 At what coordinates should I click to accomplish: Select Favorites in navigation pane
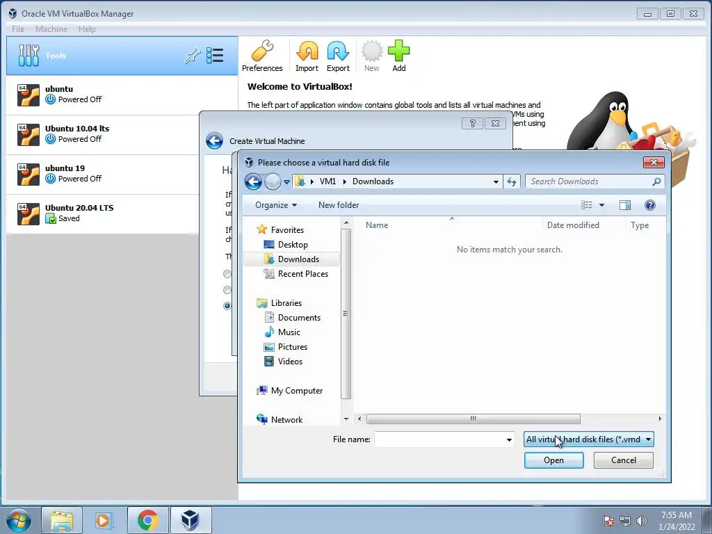point(287,229)
